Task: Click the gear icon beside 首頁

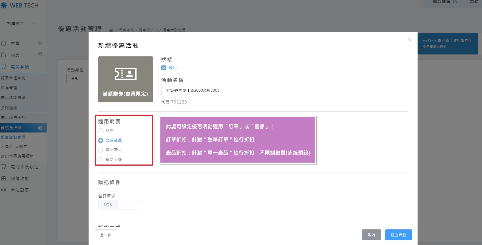Action: tap(40, 43)
